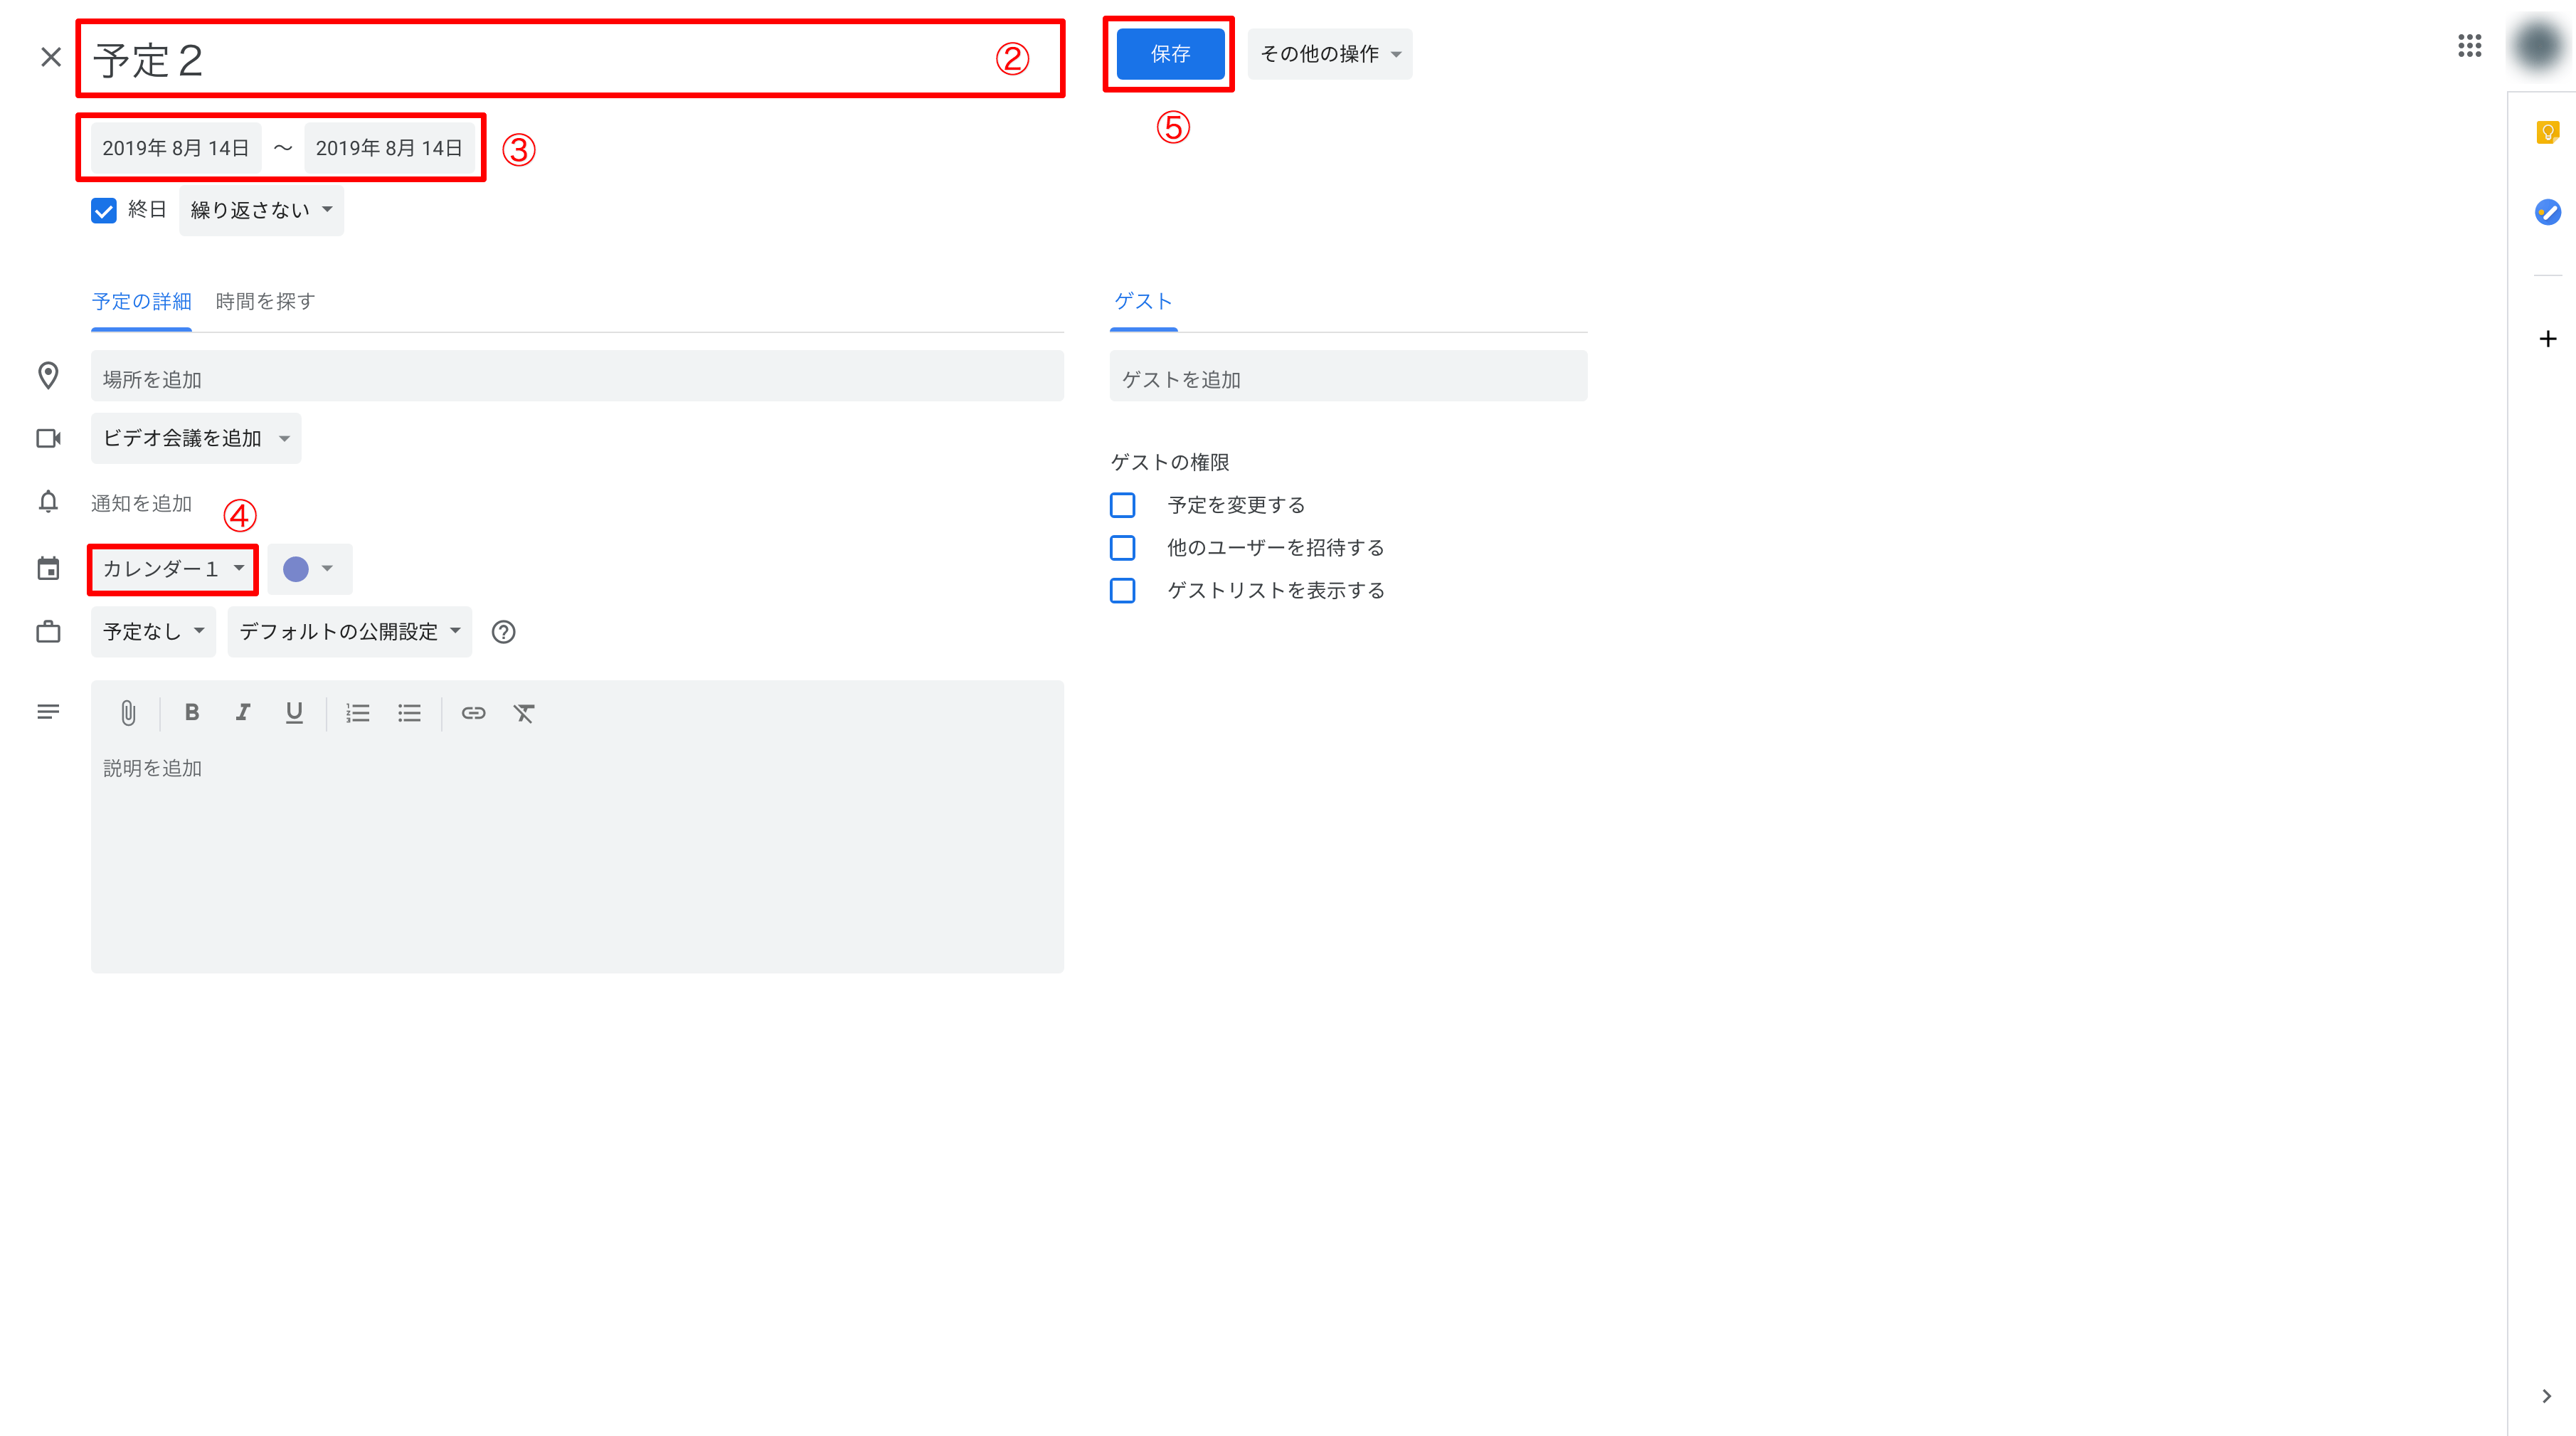Toggle bold formatting in description
The height and width of the screenshot is (1436, 2576).
(192, 712)
